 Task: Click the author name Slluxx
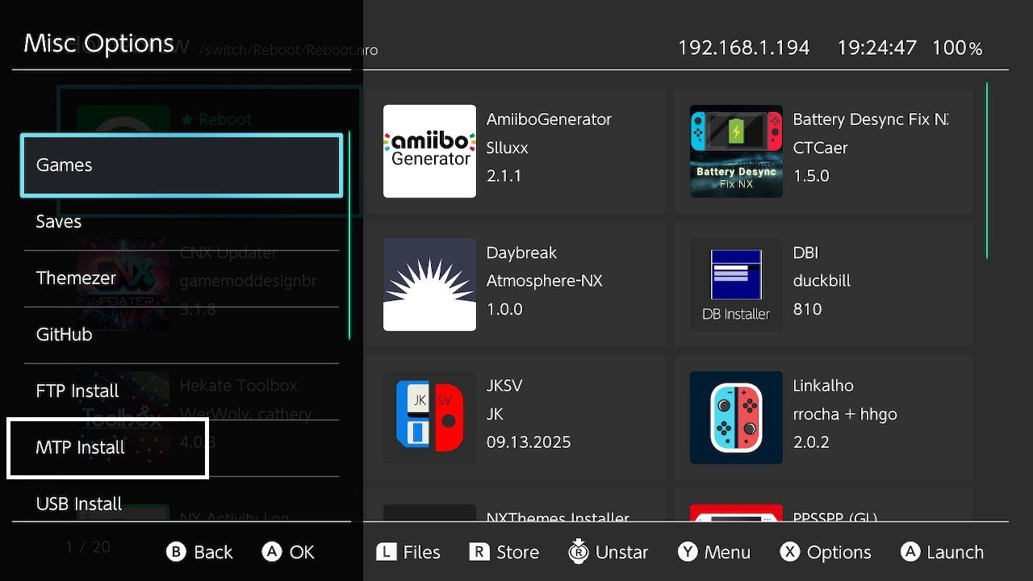507,148
